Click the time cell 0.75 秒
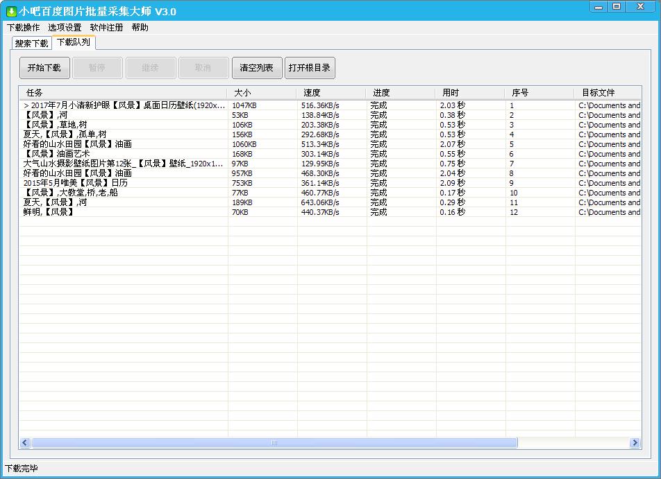661x479 pixels. click(x=452, y=164)
